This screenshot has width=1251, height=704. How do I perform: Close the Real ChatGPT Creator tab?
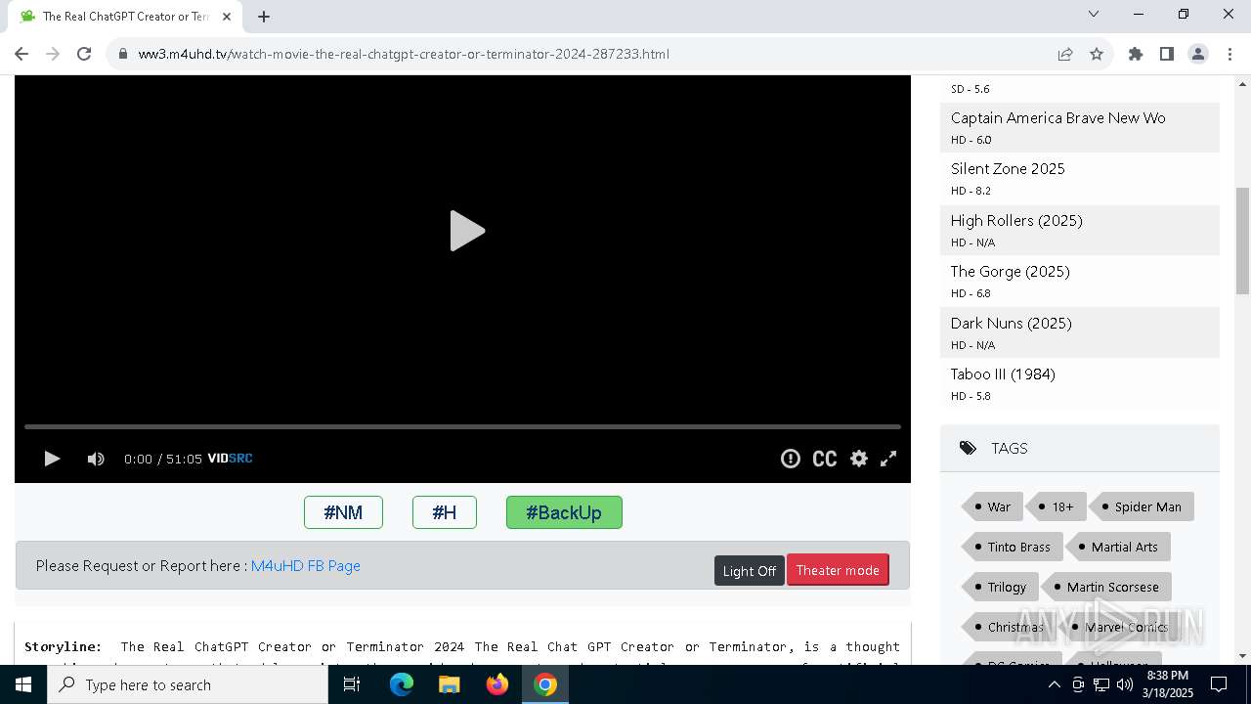(x=227, y=17)
